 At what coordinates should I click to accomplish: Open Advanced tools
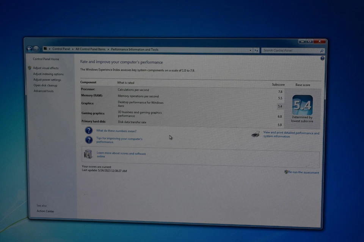pos(43,91)
